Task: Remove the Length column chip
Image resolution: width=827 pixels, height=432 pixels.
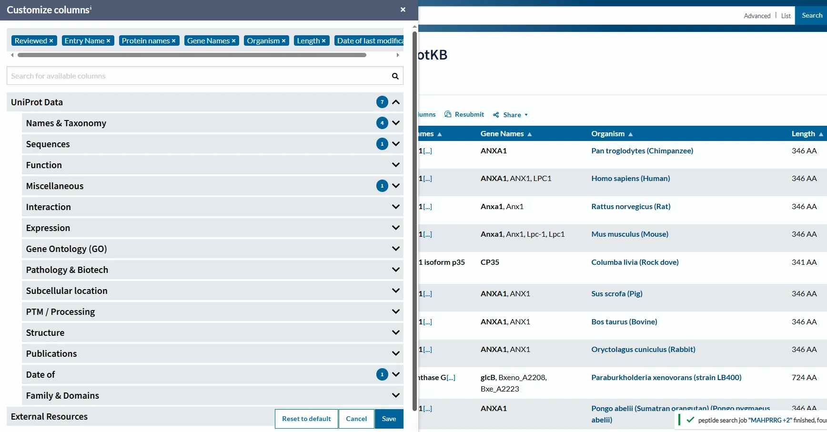Action: 324,41
